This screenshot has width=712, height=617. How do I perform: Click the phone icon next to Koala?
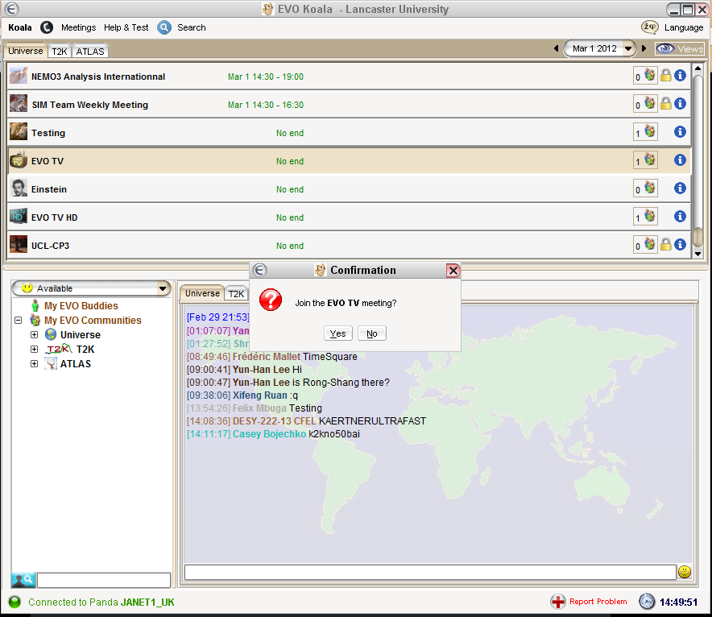(46, 27)
